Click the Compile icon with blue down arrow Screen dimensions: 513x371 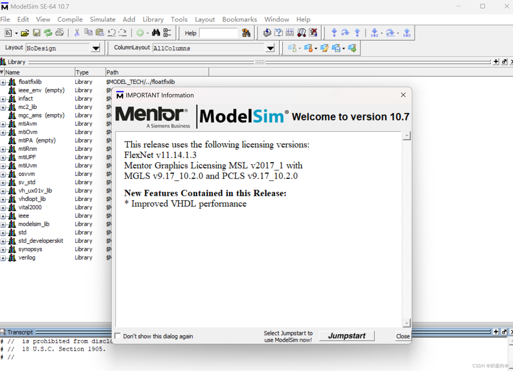(x=267, y=33)
